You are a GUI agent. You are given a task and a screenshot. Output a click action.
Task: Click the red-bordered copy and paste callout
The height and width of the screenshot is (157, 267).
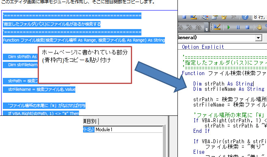click(x=85, y=65)
